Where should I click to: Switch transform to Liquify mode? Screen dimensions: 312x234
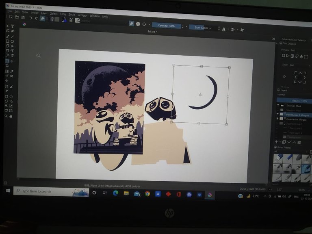point(301,56)
